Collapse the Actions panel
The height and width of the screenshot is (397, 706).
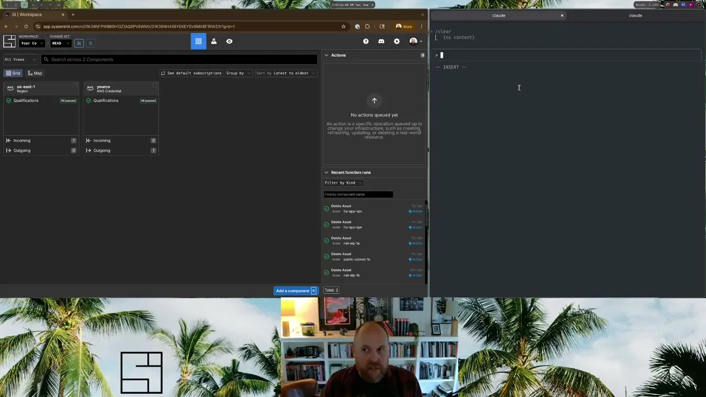(x=326, y=55)
